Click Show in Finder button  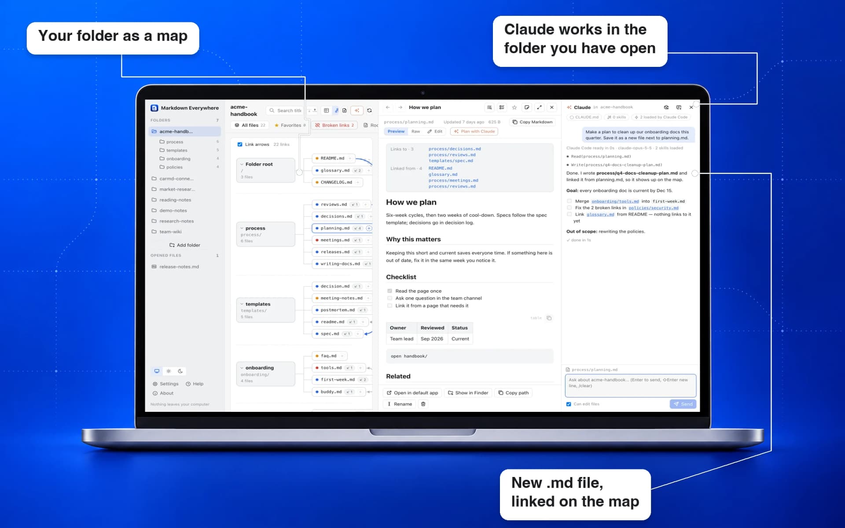click(468, 393)
